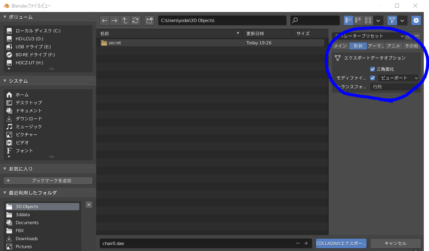The width and height of the screenshot is (429, 251).
Task: Switch to vertical list display mode
Action: (348, 20)
